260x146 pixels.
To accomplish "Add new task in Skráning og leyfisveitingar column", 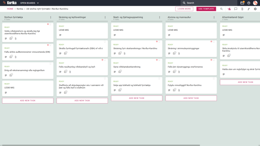I will (x=82, y=101).
